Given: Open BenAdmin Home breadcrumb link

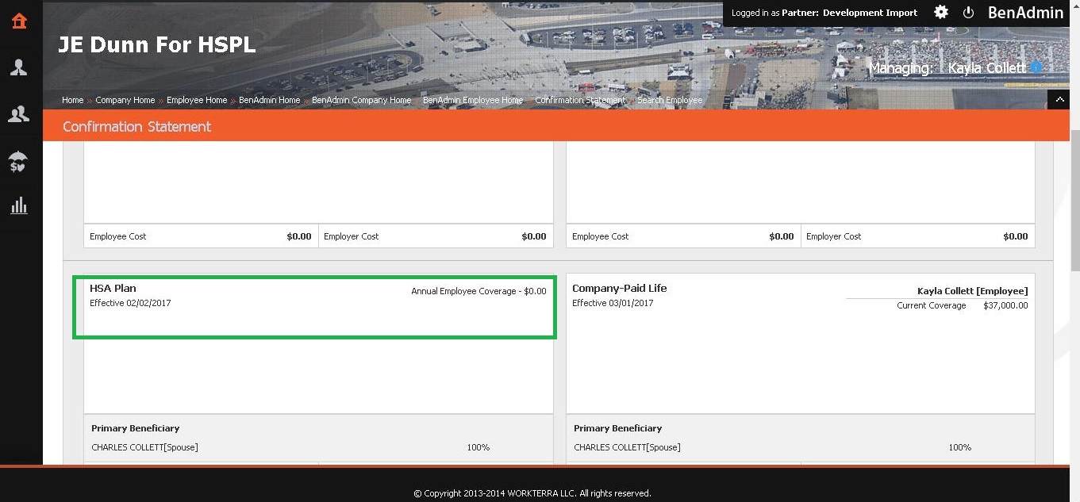Looking at the screenshot, I should click(x=269, y=101).
